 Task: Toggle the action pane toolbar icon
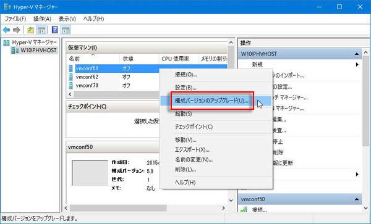66,30
